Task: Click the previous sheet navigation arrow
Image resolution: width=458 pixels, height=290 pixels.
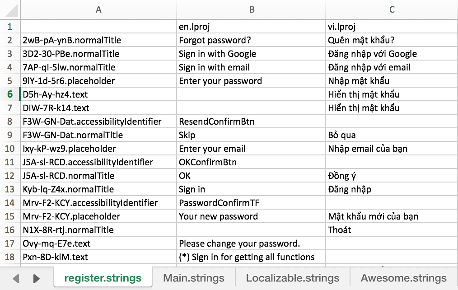Action: [x=16, y=278]
